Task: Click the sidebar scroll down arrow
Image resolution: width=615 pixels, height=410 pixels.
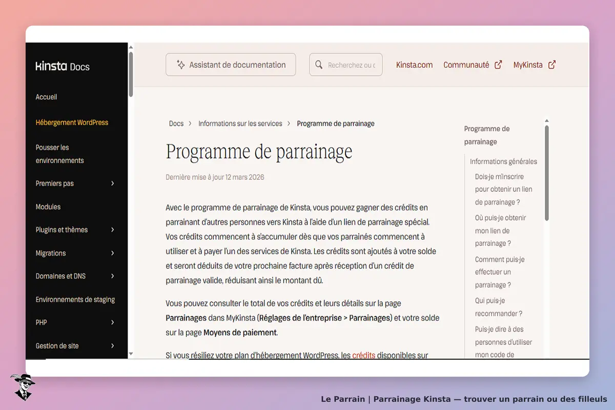Action: [131, 354]
